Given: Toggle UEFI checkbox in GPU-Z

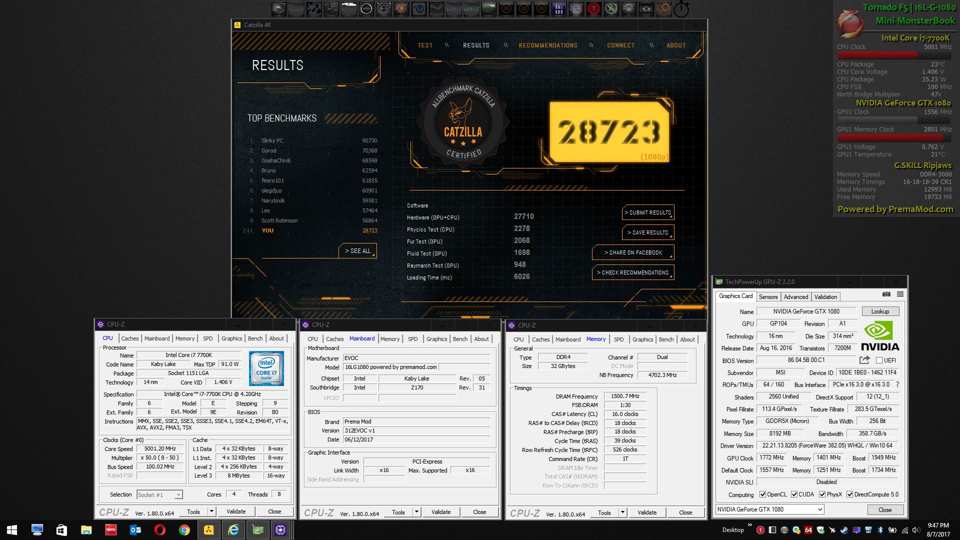Looking at the screenshot, I should pyautogui.click(x=879, y=360).
